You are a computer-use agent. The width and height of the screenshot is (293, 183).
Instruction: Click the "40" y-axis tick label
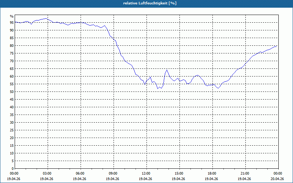point(12,107)
